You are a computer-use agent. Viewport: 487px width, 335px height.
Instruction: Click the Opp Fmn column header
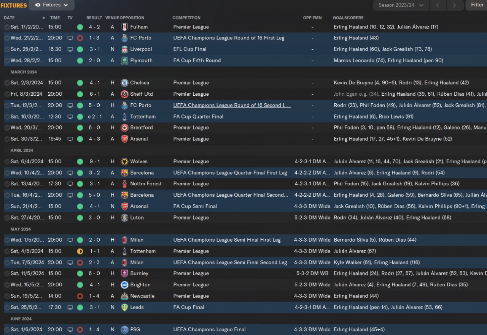tap(312, 18)
